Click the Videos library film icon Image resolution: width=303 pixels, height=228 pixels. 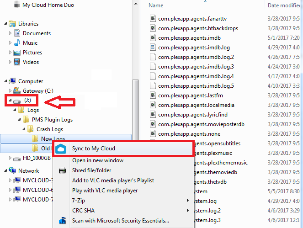pyautogui.click(x=17, y=62)
